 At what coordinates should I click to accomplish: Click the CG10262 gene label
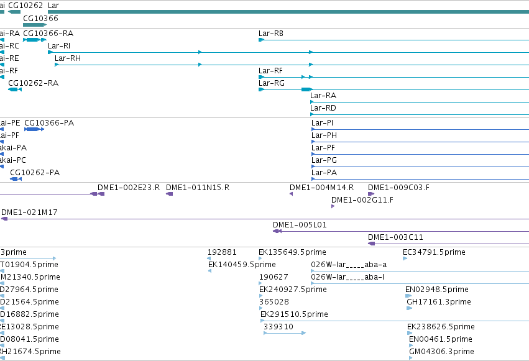[x=25, y=6]
